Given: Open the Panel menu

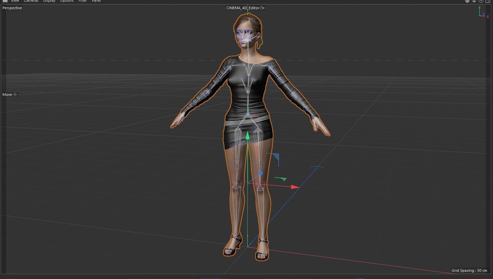Looking at the screenshot, I should [96, 1].
